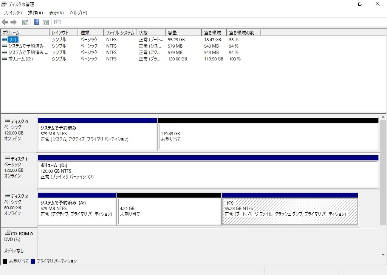
Task: Toggle the action pane toolbar icon
Action: click(x=46, y=22)
